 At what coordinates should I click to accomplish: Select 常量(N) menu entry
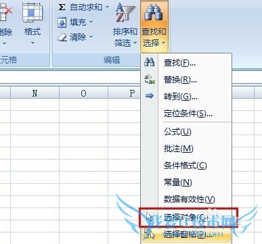tap(186, 182)
